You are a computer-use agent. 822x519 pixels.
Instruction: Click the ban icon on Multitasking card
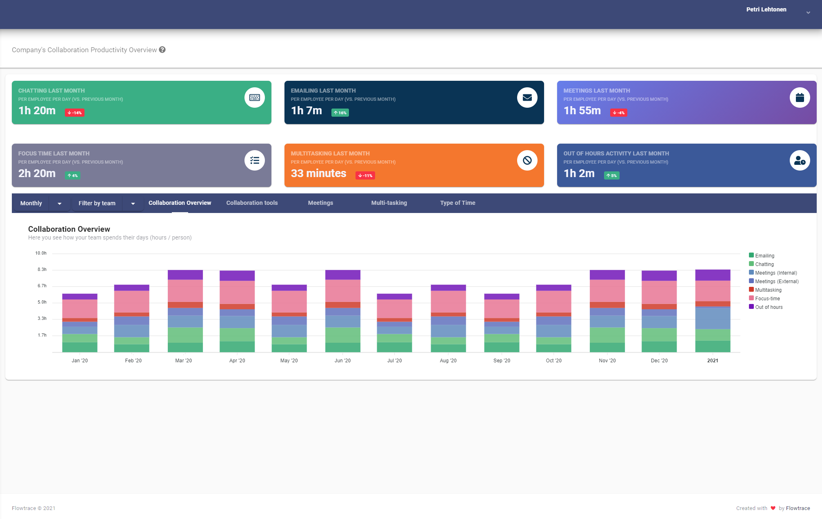(527, 160)
